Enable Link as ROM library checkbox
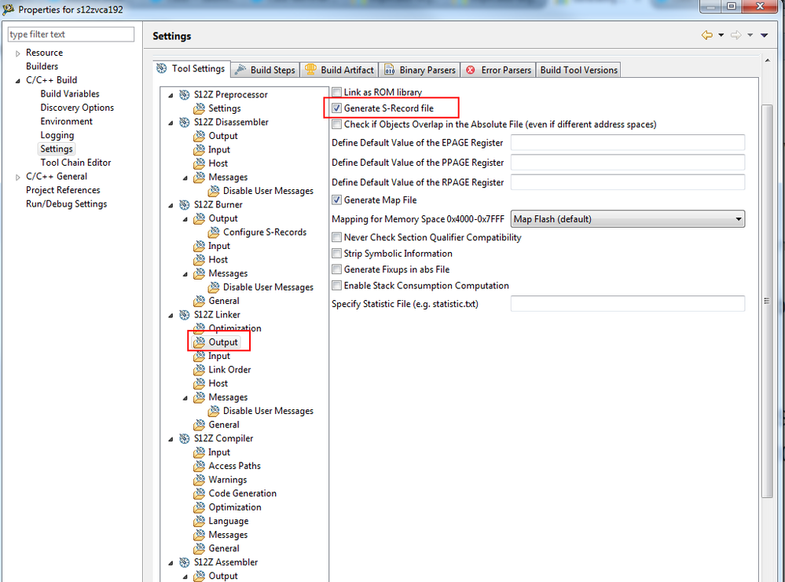 point(337,92)
